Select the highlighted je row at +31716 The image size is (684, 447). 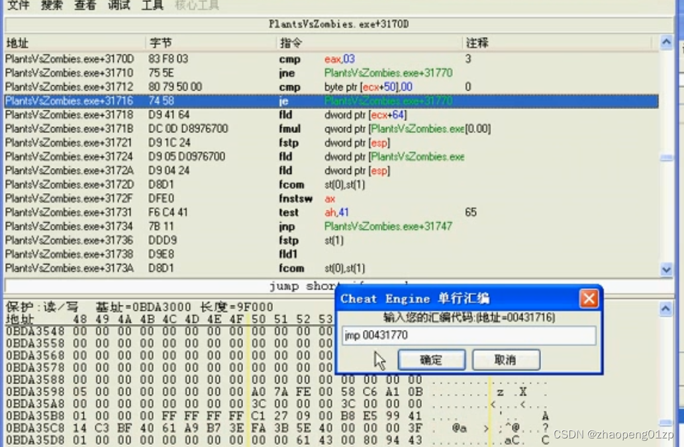(x=331, y=101)
